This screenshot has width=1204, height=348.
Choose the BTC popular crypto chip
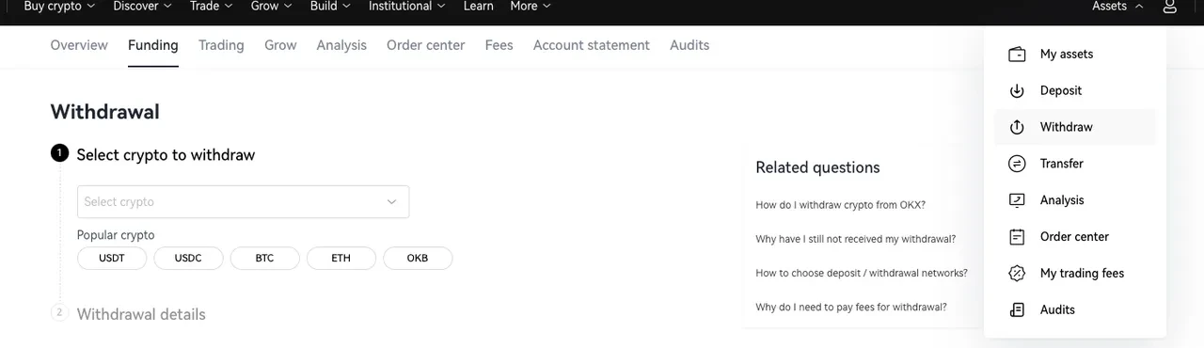pyautogui.click(x=264, y=258)
